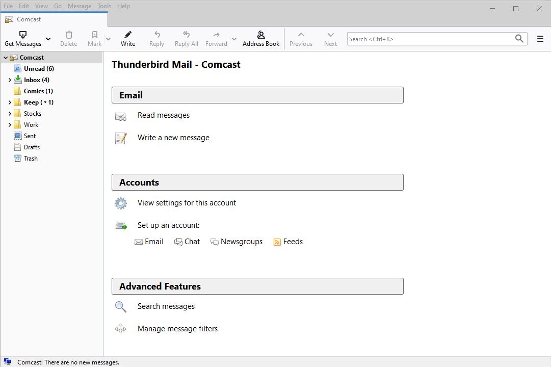Click the Newsgroups setup link
Image resolution: width=551 pixels, height=367 pixels.
pos(237,242)
